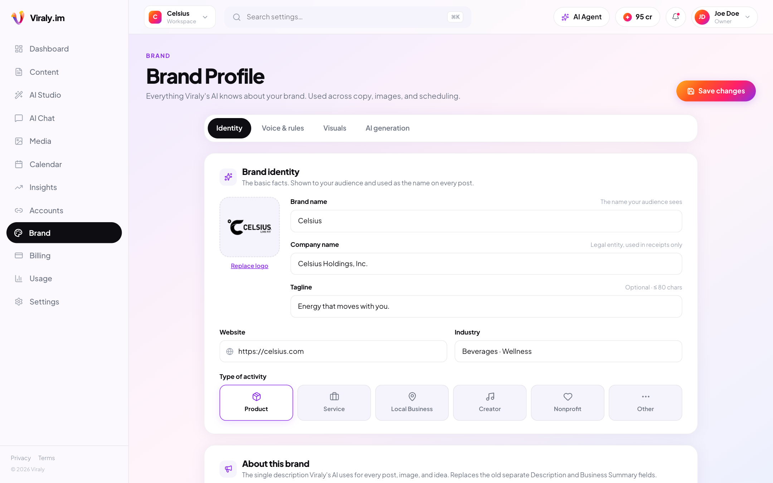The height and width of the screenshot is (483, 773).
Task: Click "© 2026 Viraly" footer text
Action: pyautogui.click(x=28, y=469)
